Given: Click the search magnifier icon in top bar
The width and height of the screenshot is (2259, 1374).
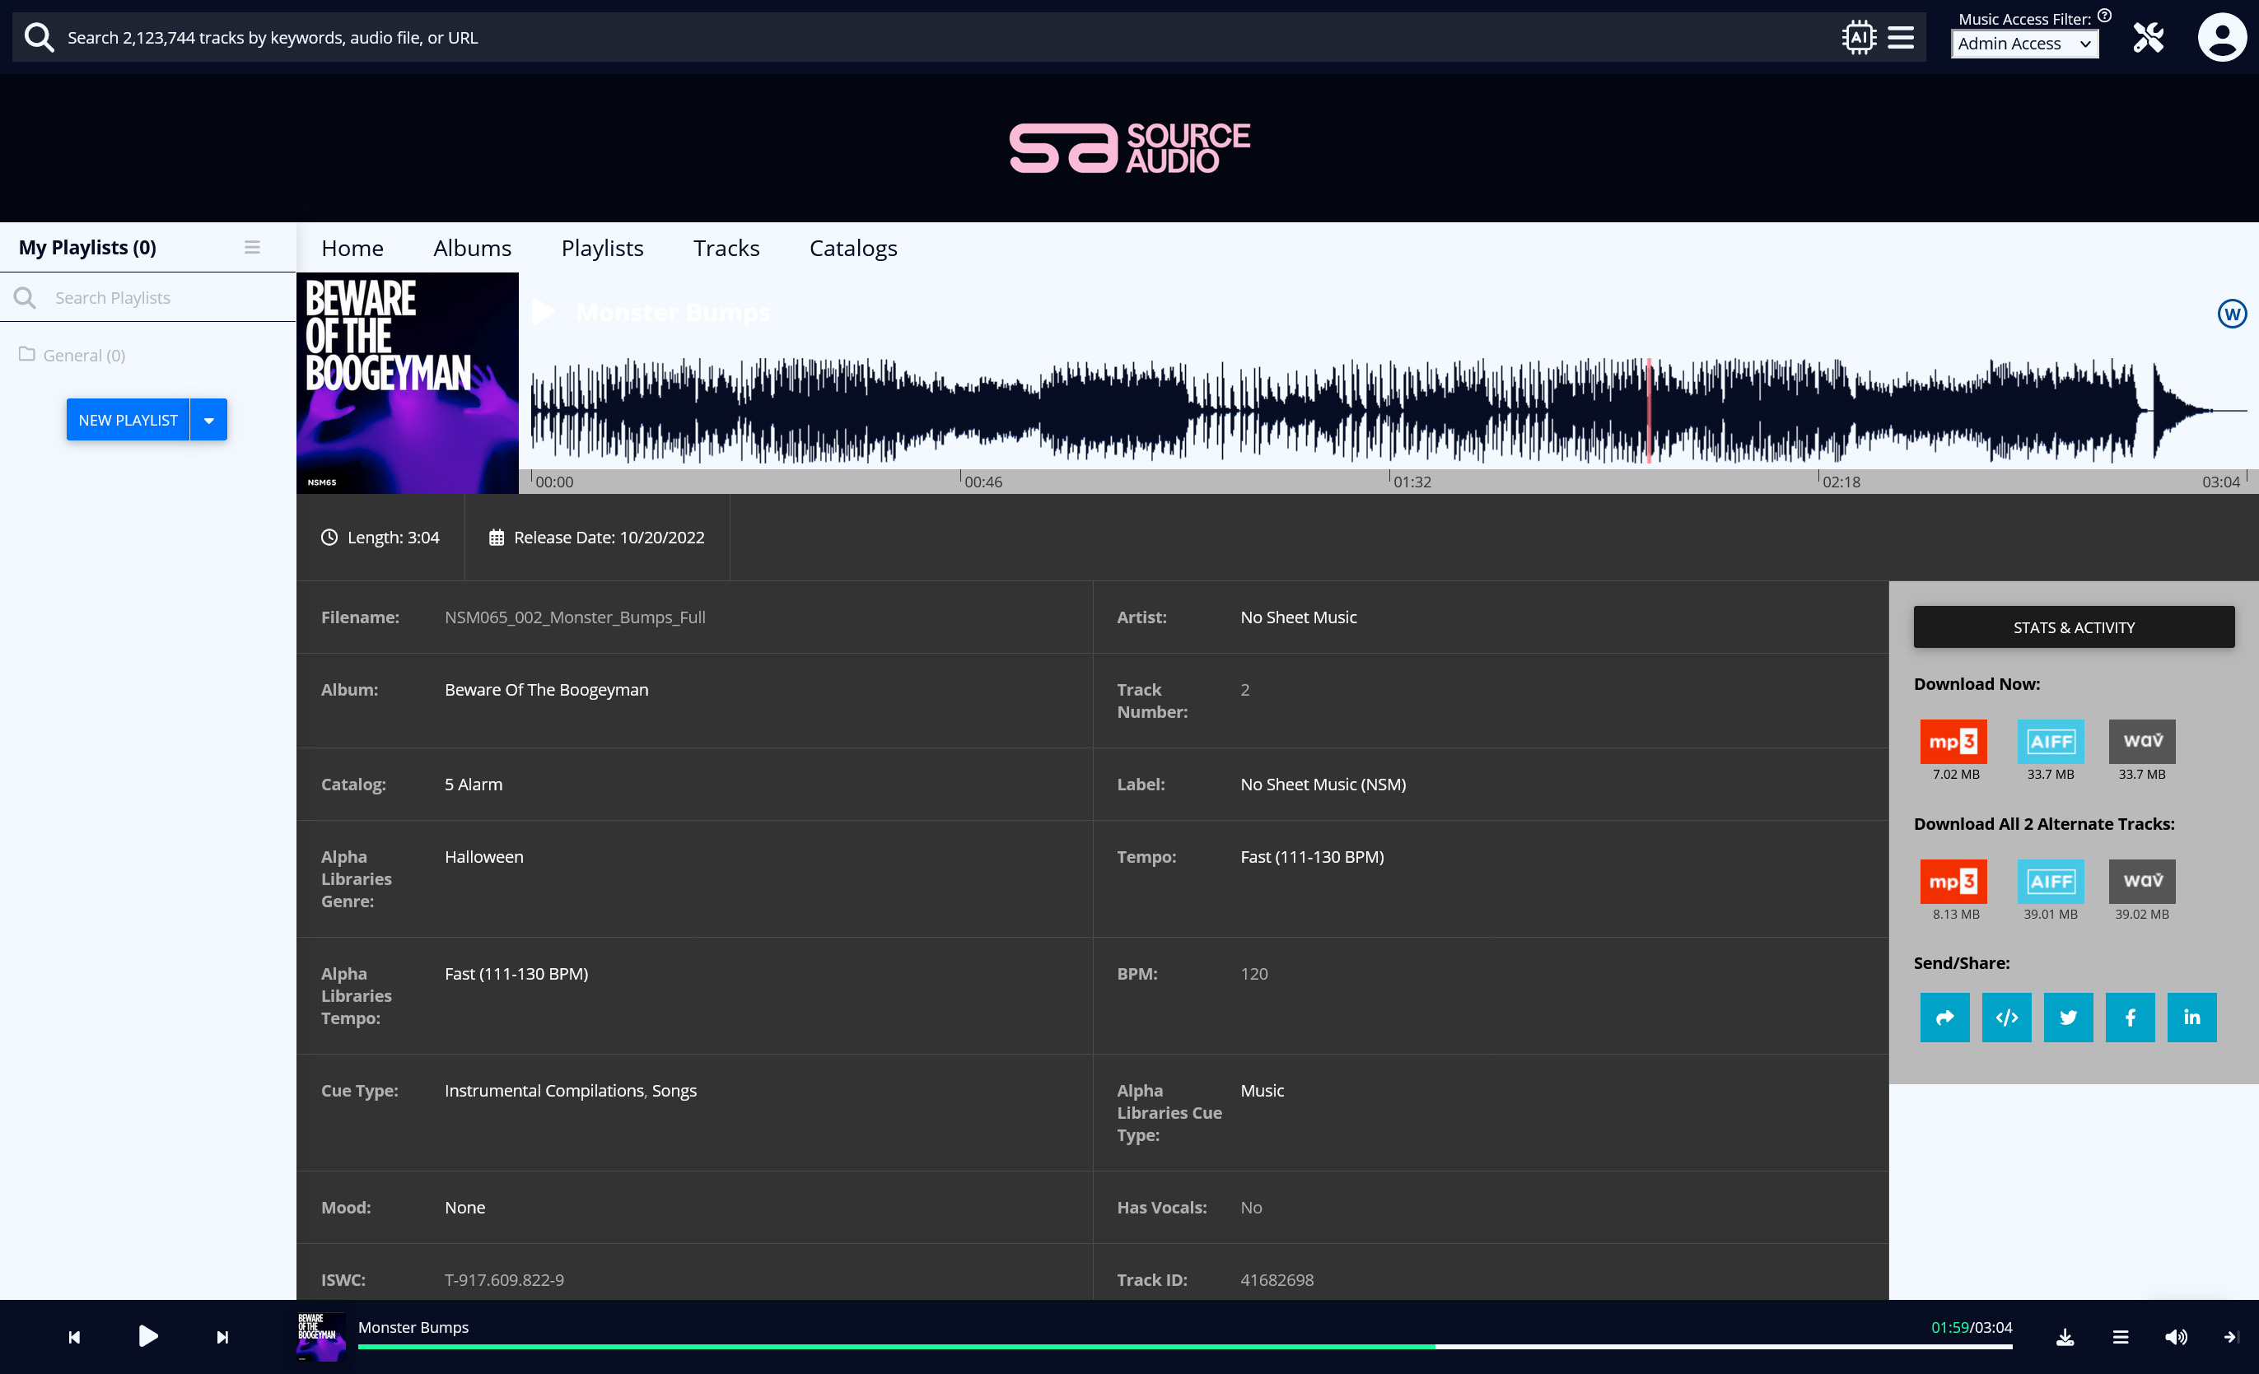Looking at the screenshot, I should (x=39, y=38).
